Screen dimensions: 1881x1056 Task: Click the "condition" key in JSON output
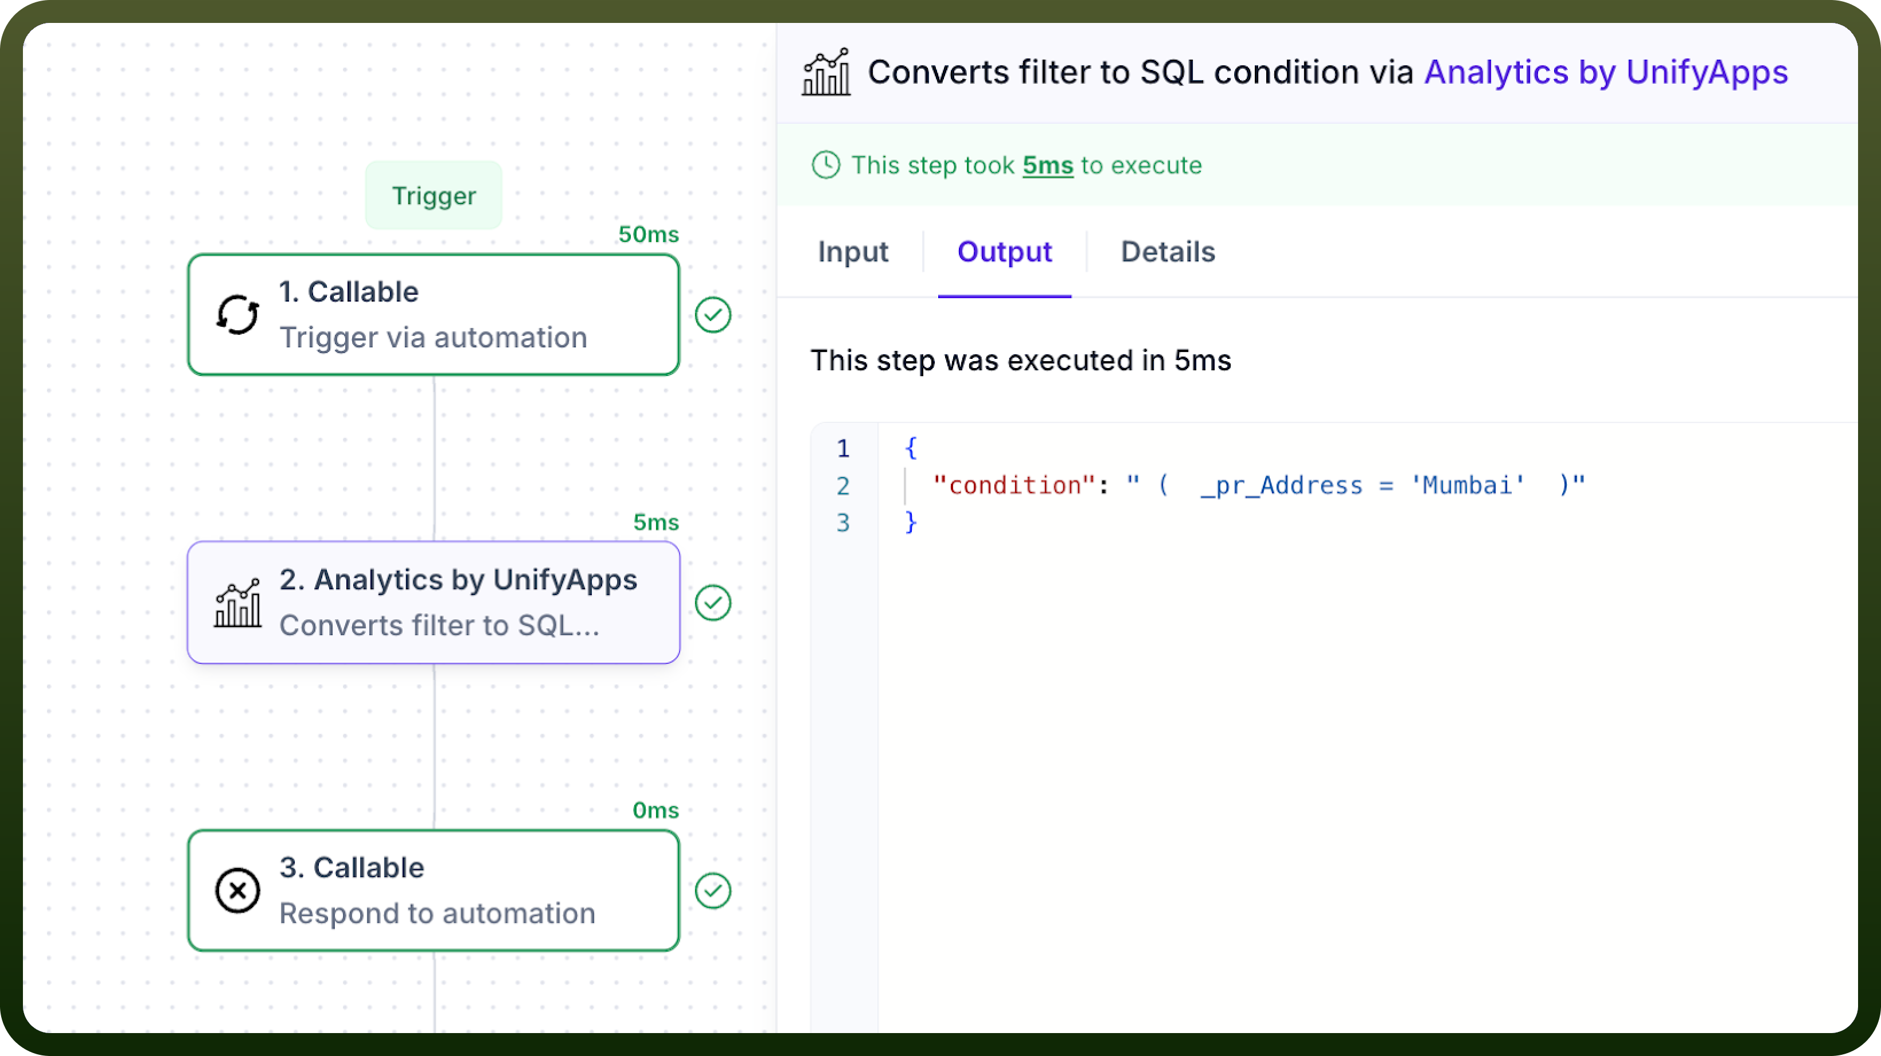click(1014, 486)
